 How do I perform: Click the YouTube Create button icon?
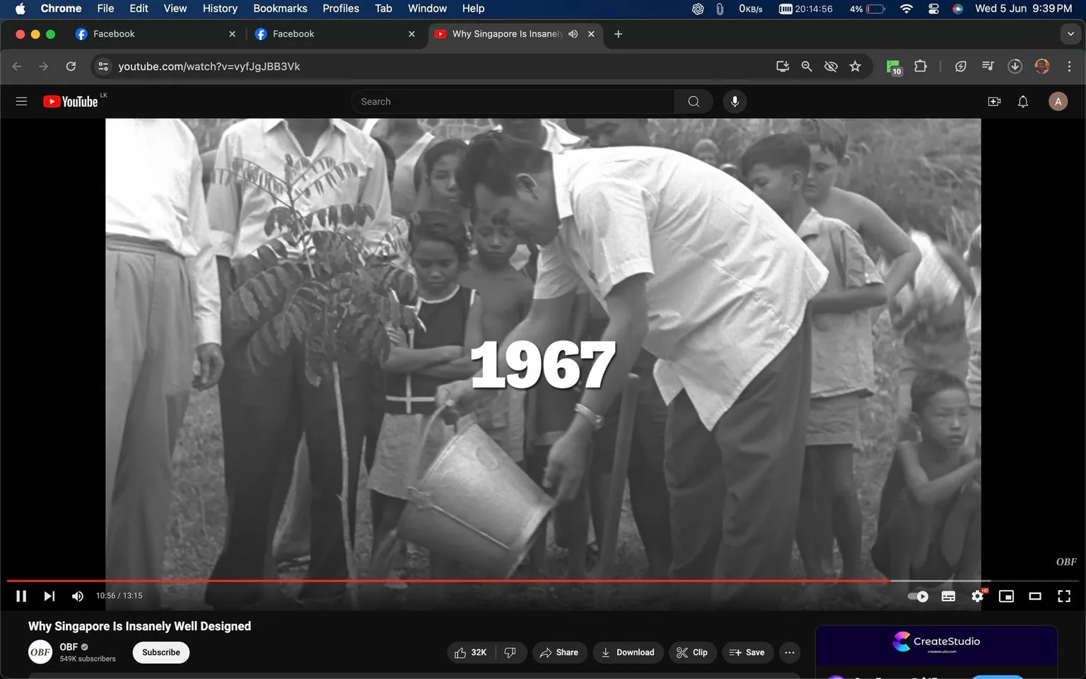(x=994, y=101)
